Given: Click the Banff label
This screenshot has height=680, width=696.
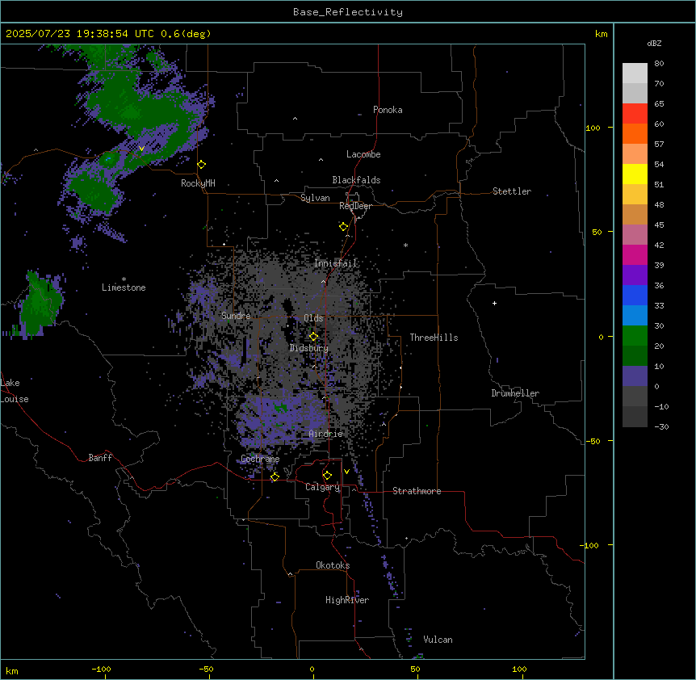Looking at the screenshot, I should pyautogui.click(x=100, y=458).
